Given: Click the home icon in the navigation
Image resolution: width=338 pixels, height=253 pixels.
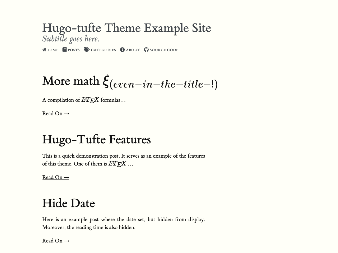Looking at the screenshot, I should pos(44,50).
